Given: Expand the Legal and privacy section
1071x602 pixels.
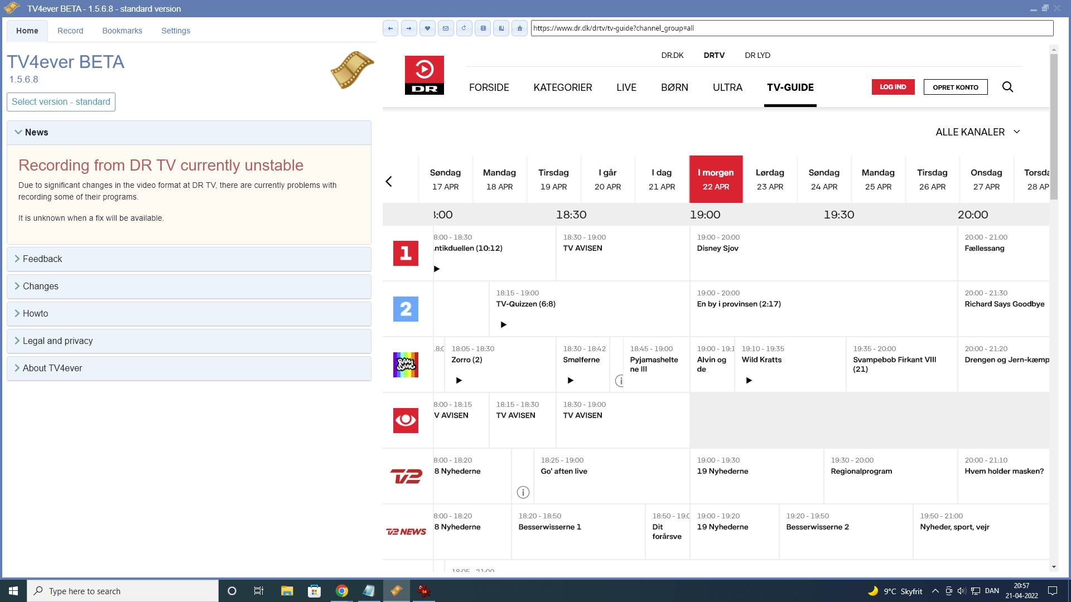Looking at the screenshot, I should [x=189, y=341].
